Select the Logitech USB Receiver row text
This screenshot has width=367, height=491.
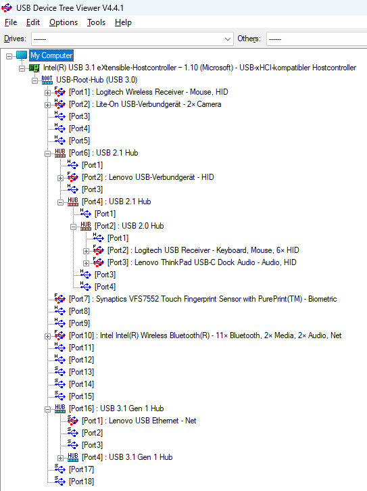pyautogui.click(x=203, y=250)
